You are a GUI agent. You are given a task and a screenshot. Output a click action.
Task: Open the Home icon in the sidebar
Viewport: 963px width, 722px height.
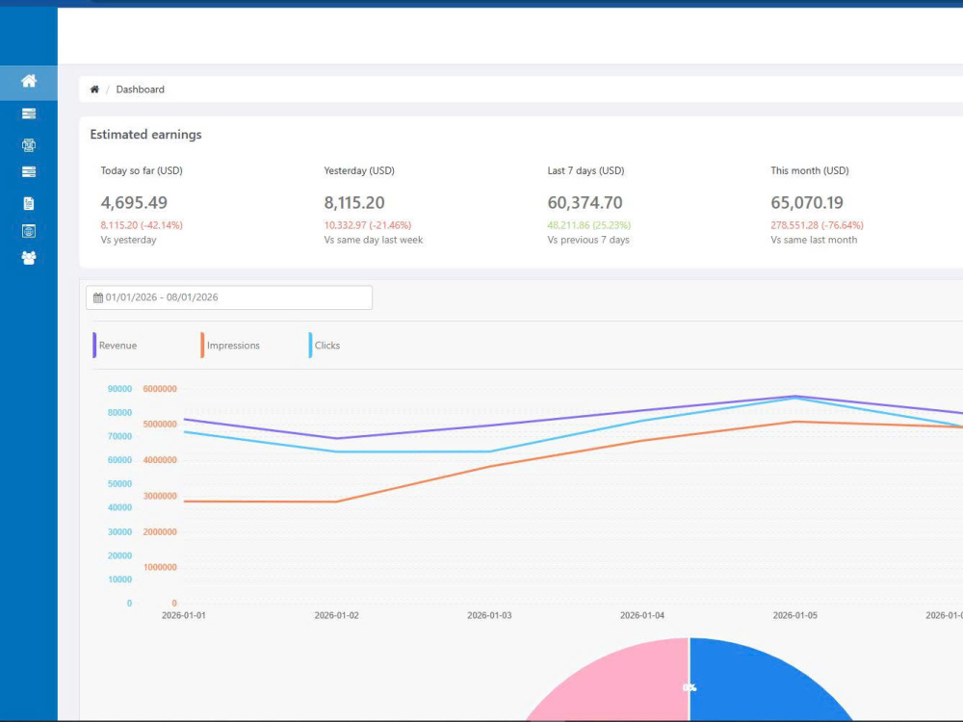click(x=28, y=81)
